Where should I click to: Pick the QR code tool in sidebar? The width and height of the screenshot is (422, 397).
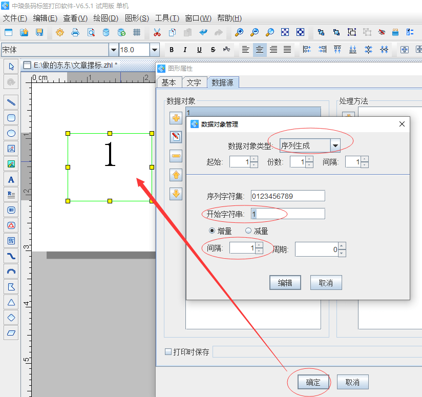[x=11, y=241]
